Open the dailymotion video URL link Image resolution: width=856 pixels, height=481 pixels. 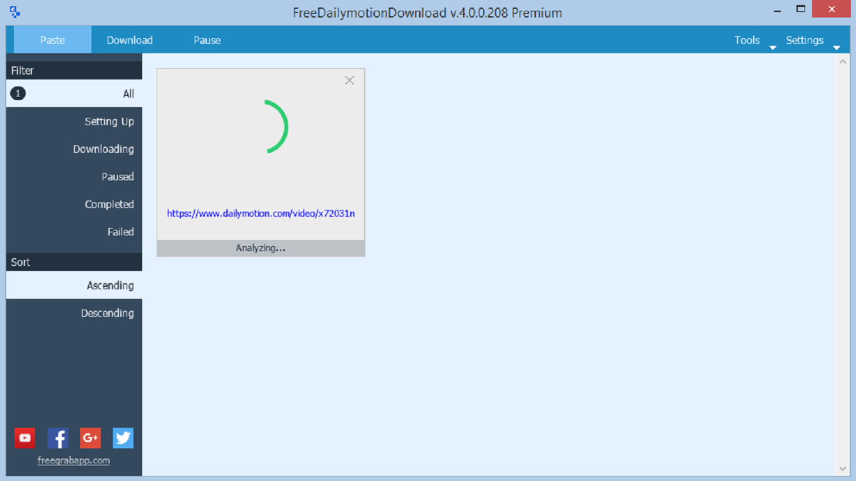(261, 214)
